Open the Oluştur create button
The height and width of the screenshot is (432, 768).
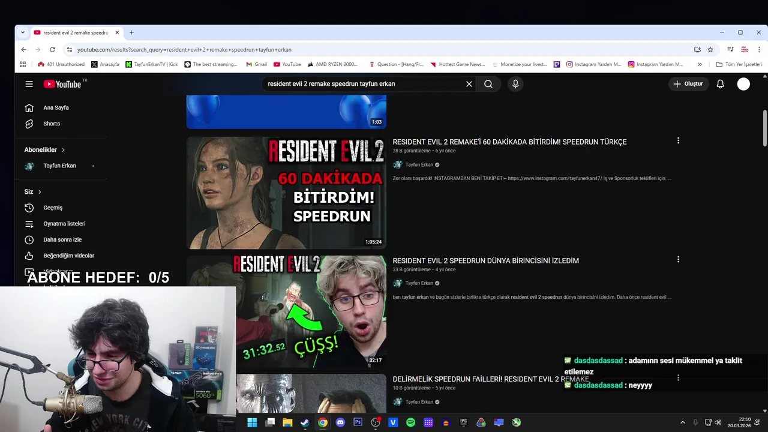688,84
